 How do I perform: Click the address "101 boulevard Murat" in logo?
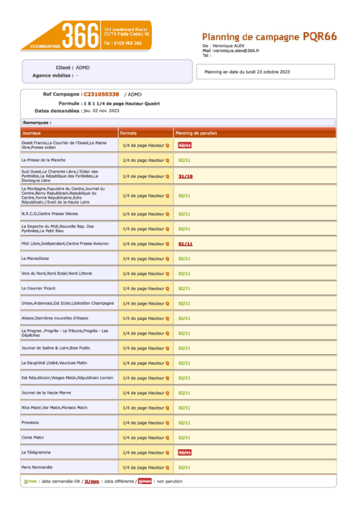(x=126, y=29)
